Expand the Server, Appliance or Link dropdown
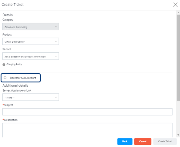 (x=31, y=97)
